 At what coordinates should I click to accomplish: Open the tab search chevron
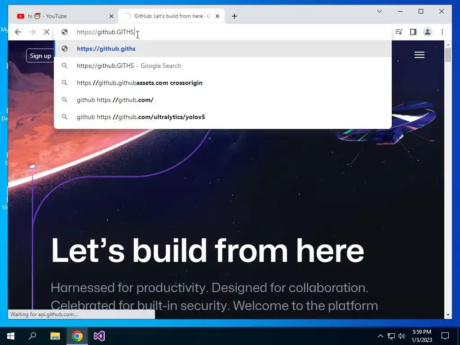point(379,11)
